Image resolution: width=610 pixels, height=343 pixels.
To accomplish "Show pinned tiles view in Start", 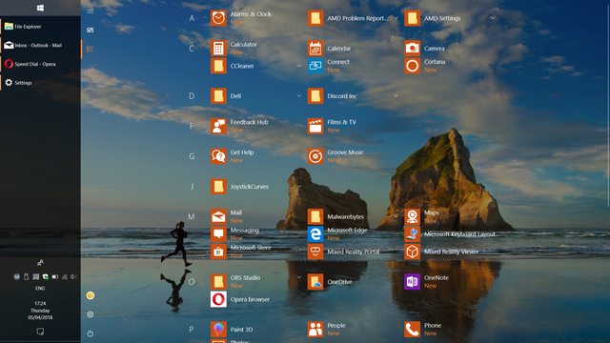I will pyautogui.click(x=91, y=30).
